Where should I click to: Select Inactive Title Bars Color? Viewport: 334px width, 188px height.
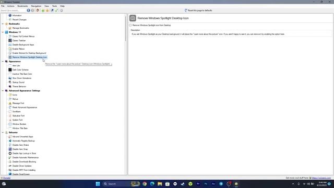tap(22, 74)
